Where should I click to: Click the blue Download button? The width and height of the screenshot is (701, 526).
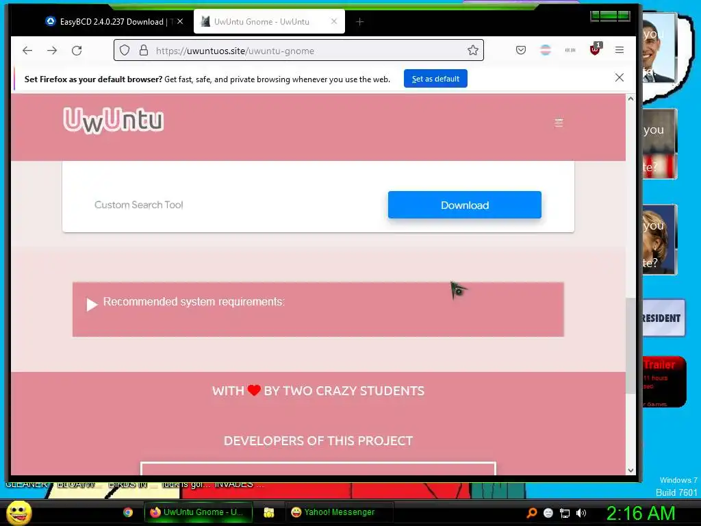pyautogui.click(x=465, y=205)
